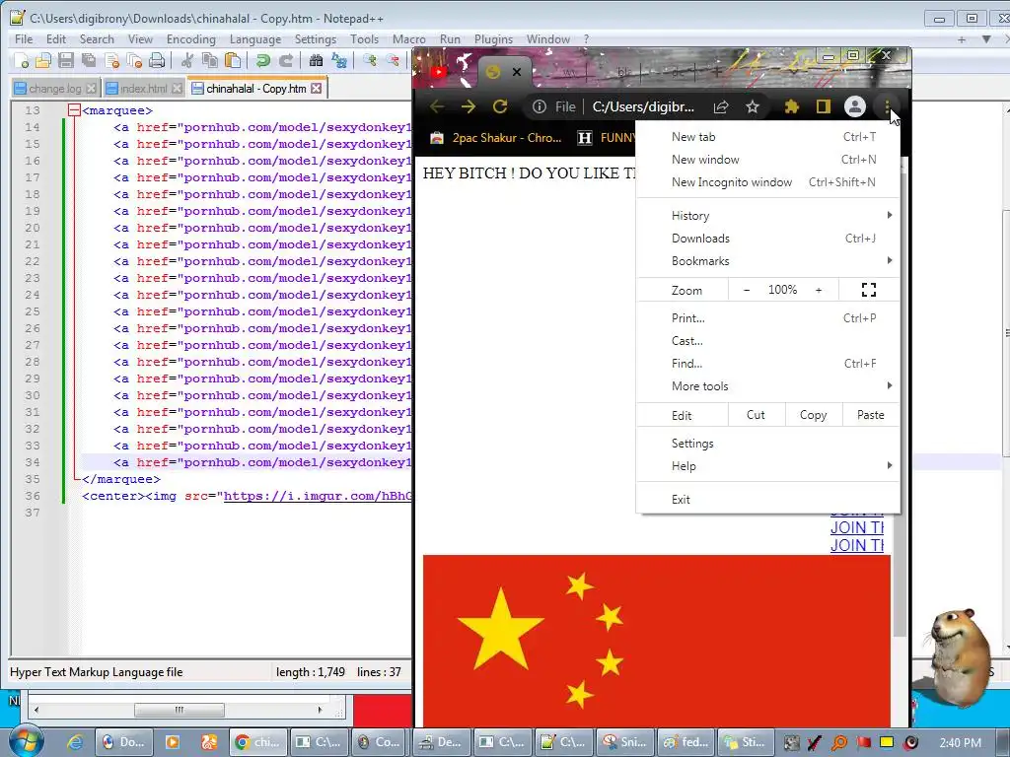Share this page via Chrome's share icon
The height and width of the screenshot is (757, 1010).
click(x=721, y=106)
